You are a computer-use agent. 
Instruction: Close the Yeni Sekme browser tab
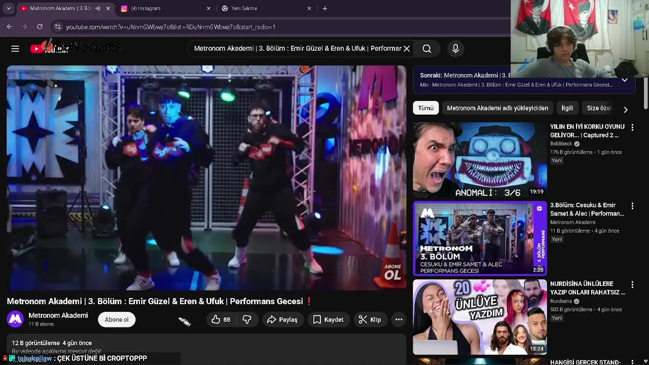310,9
